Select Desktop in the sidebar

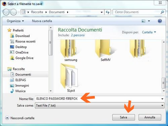(21, 47)
